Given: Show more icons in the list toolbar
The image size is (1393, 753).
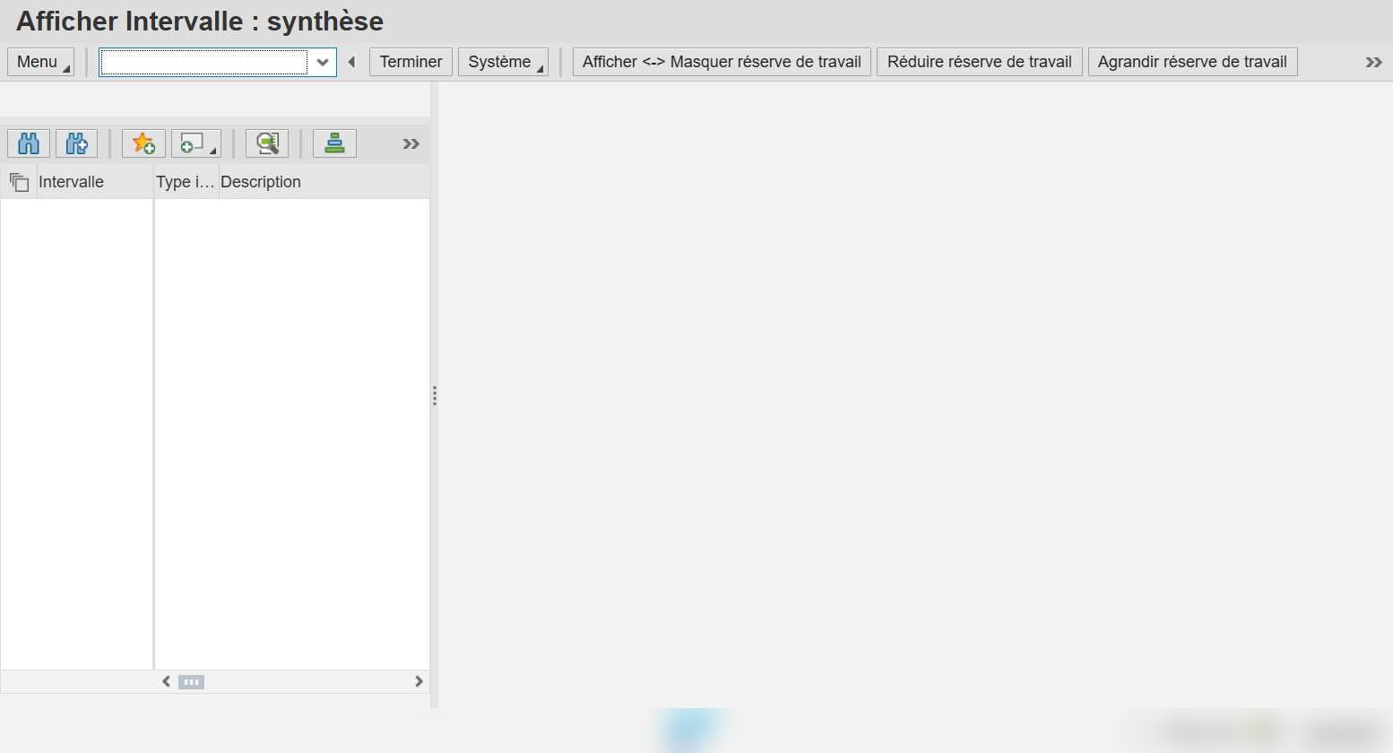Looking at the screenshot, I should click(x=411, y=144).
